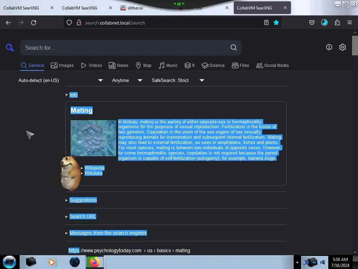Click the taskbar clock showing 5:50 AM

pos(340,262)
